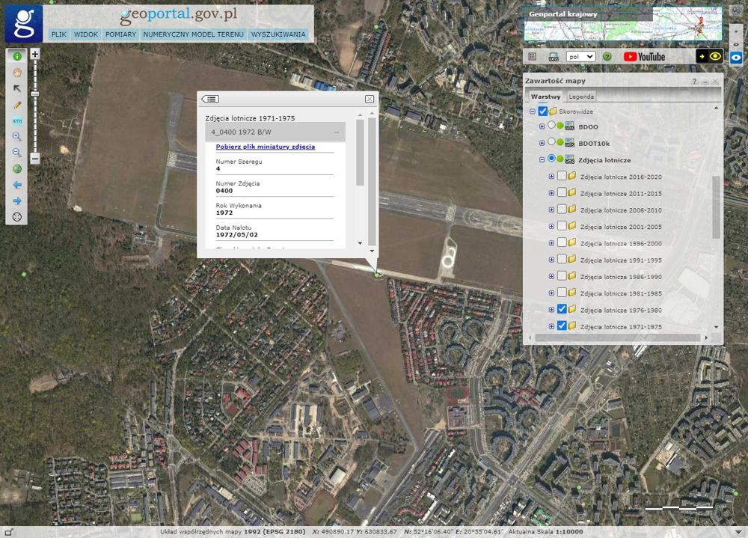Enable Zdjęcia lotnicze 2006-2010 checkbox
Image resolution: width=748 pixels, height=538 pixels.
pyautogui.click(x=562, y=210)
